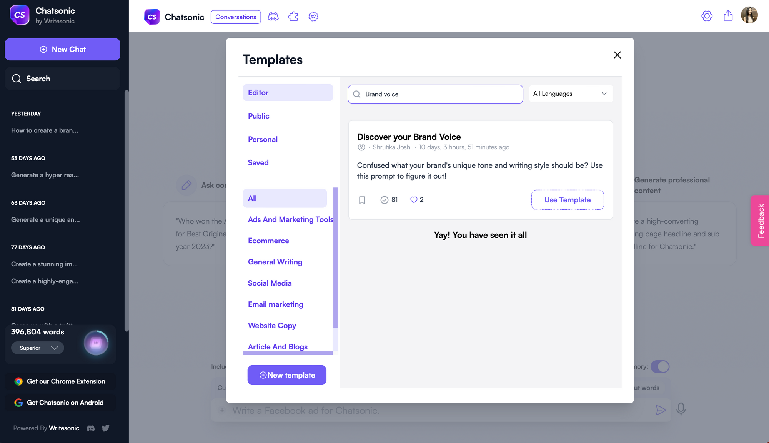Click the Superior model dropdown

point(38,347)
